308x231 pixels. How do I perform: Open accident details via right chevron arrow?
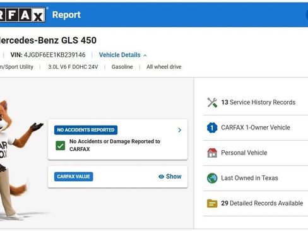[x=179, y=130]
